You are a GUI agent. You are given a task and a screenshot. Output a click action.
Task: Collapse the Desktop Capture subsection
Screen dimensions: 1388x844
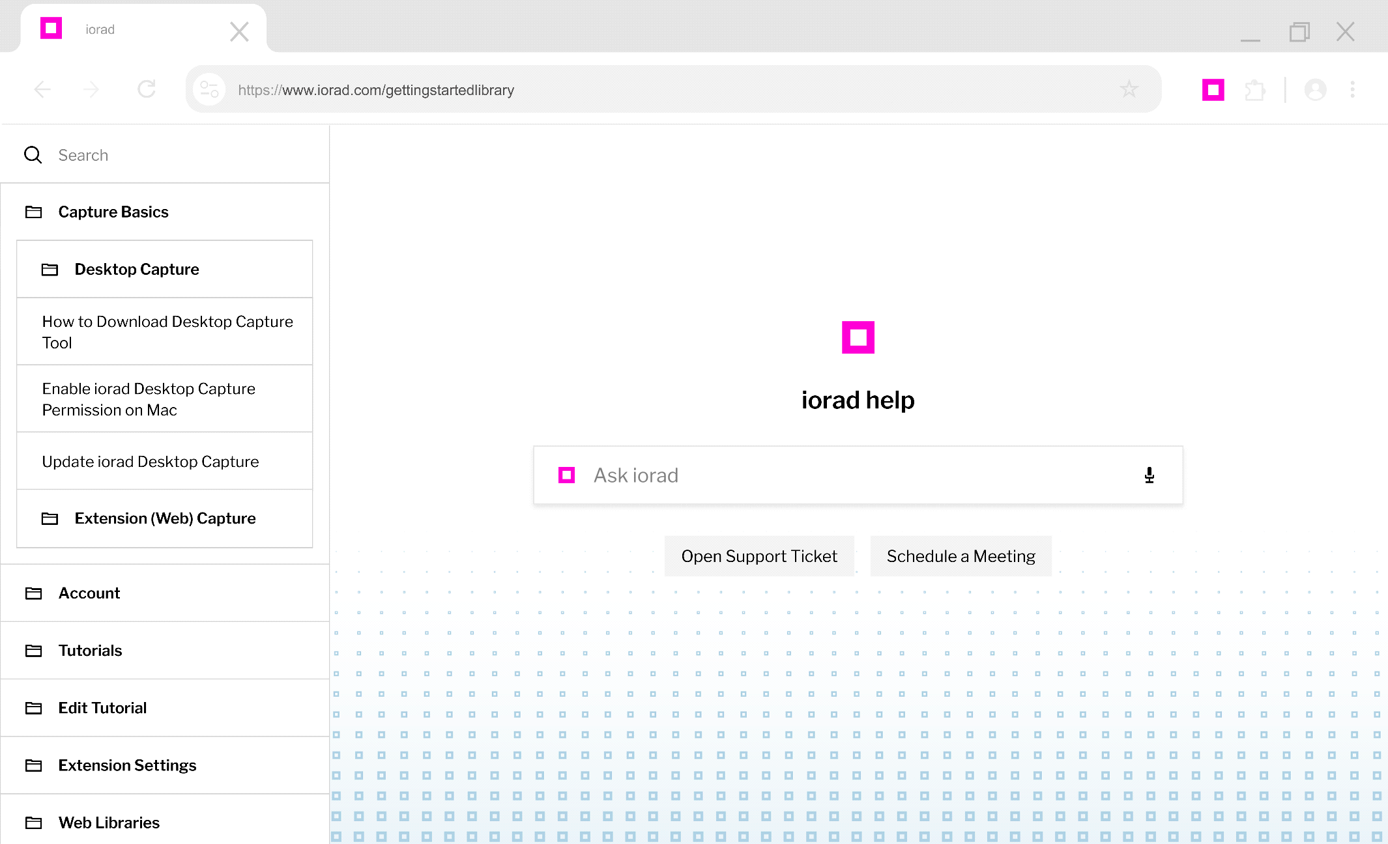165,269
